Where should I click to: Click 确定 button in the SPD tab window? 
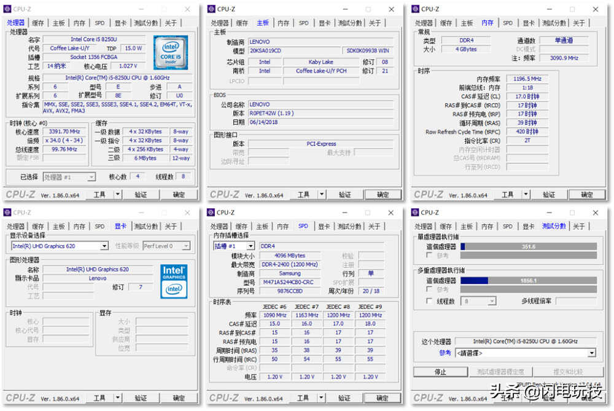(x=383, y=397)
